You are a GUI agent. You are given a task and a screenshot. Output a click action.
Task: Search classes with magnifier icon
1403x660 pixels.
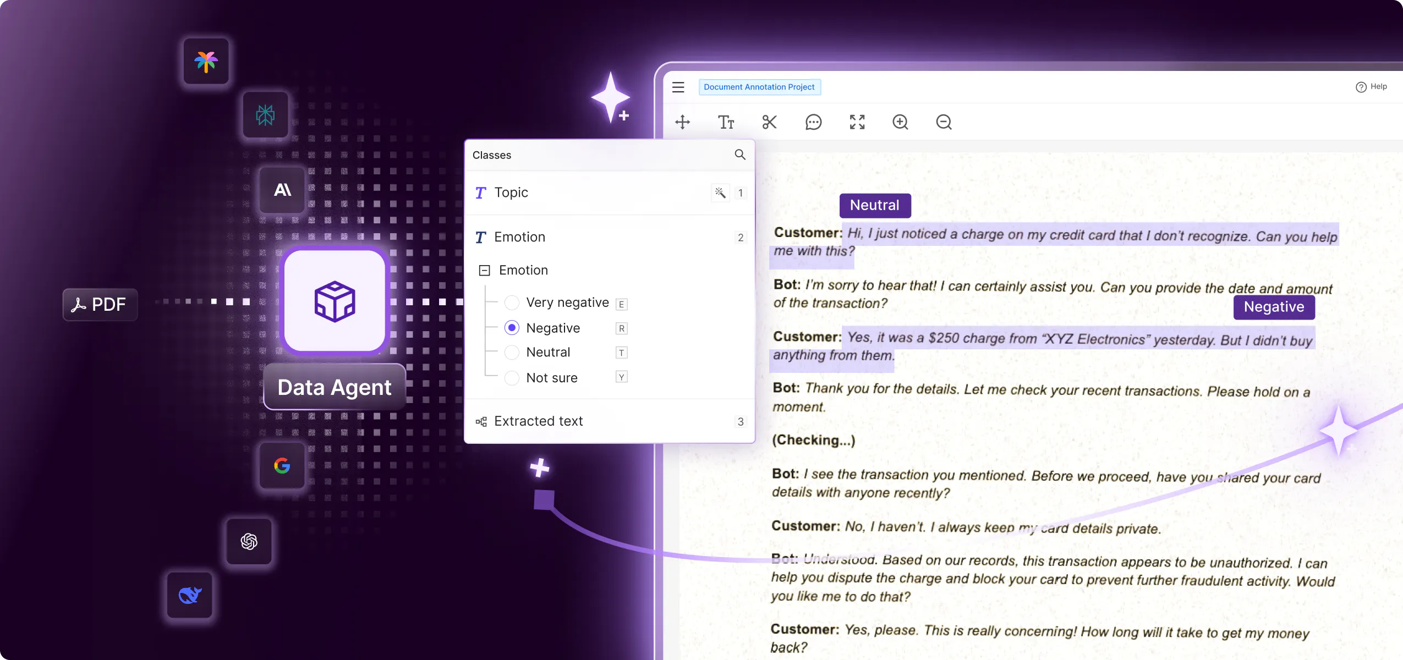740,155
